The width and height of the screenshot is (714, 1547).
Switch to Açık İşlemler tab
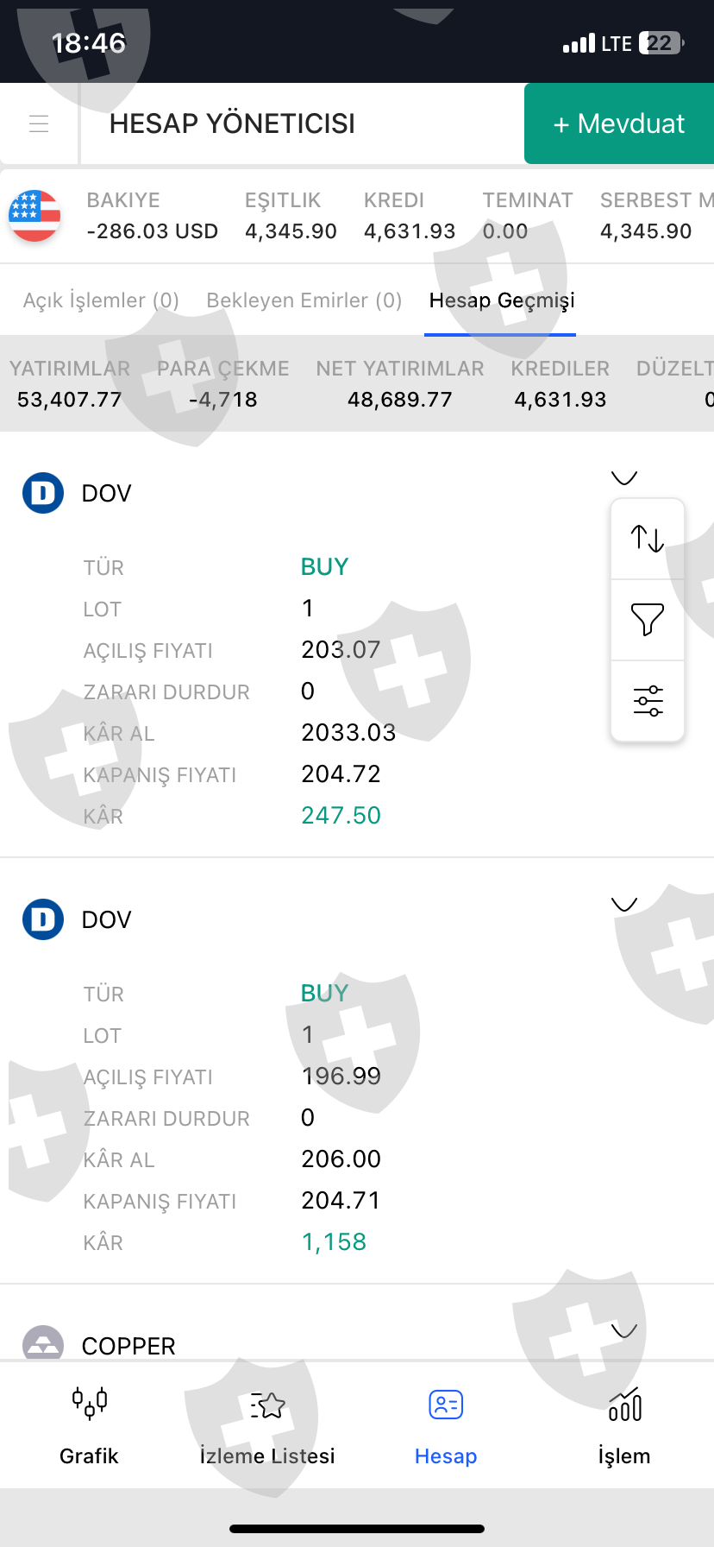coord(101,300)
